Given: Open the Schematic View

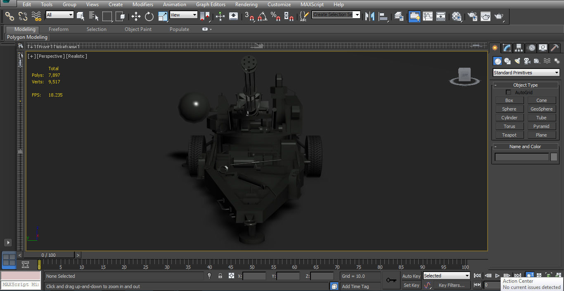Looking at the screenshot, I should coord(441,17).
